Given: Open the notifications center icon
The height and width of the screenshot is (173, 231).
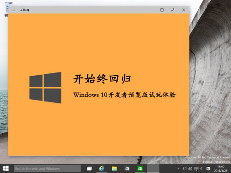Looking at the screenshot, I should coord(196,169).
